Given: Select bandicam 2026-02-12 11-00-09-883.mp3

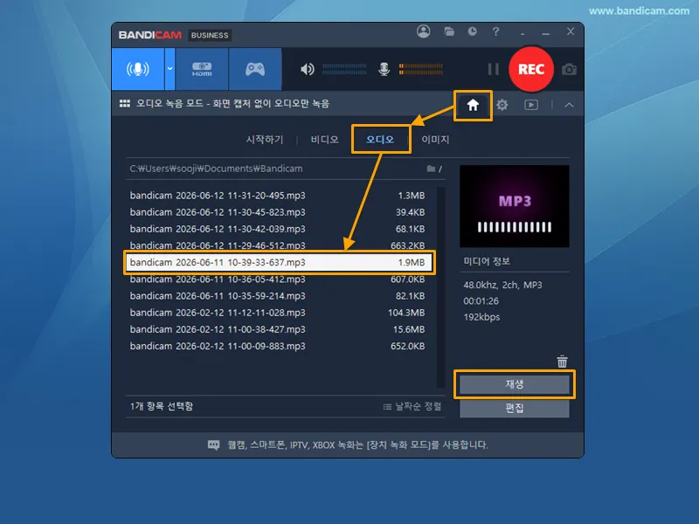Looking at the screenshot, I should (x=279, y=346).
